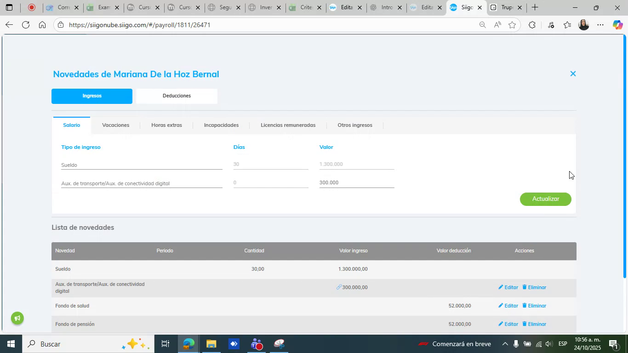Click the taskbar Buscar search box
The height and width of the screenshot is (353, 628).
(87, 344)
